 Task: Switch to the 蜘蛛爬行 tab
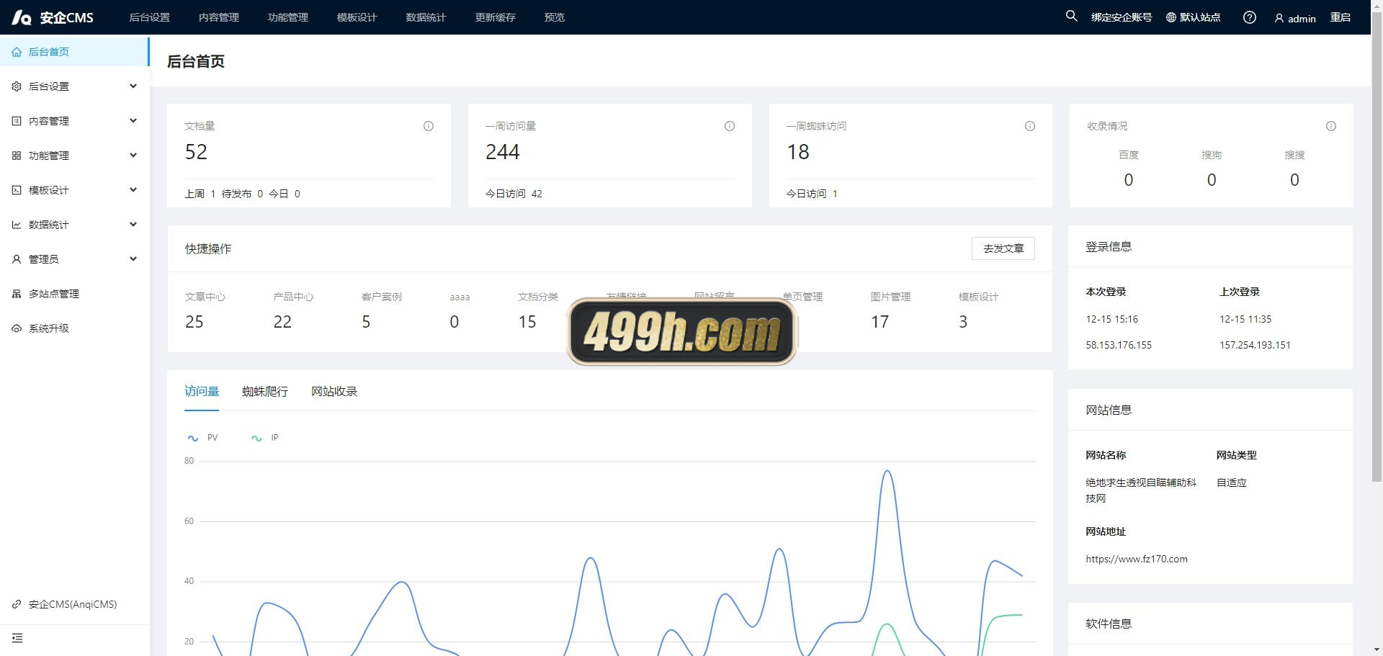click(265, 391)
